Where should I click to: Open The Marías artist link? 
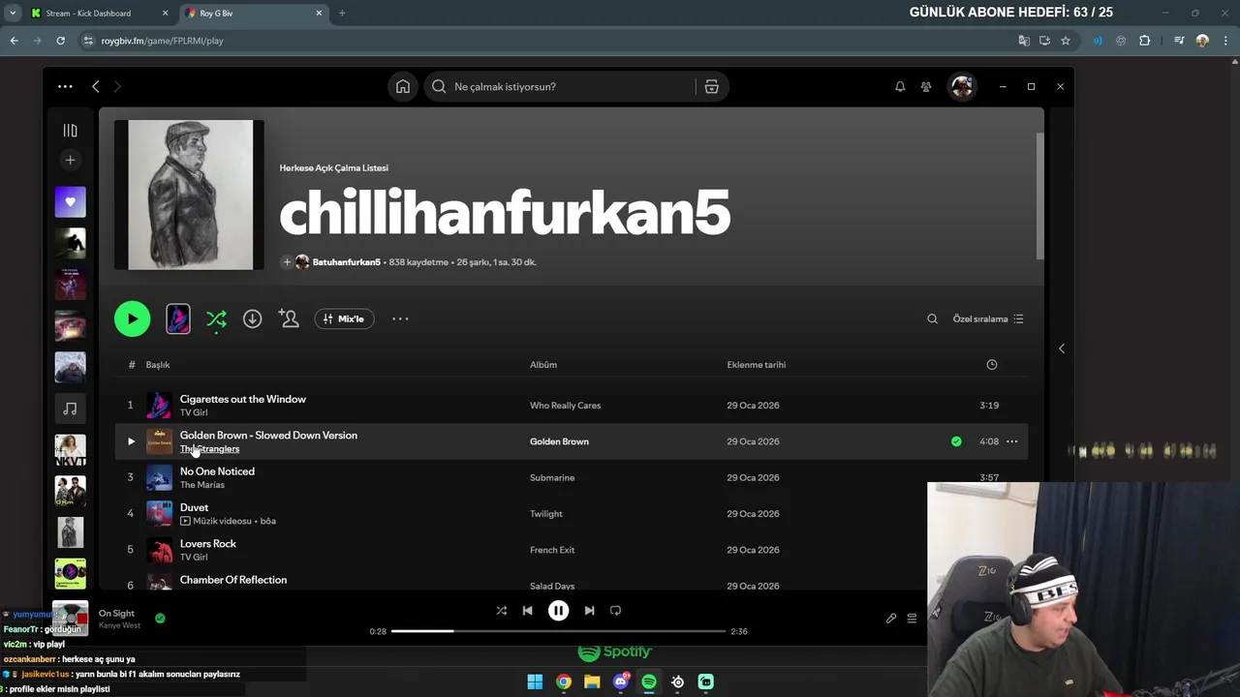tap(201, 485)
